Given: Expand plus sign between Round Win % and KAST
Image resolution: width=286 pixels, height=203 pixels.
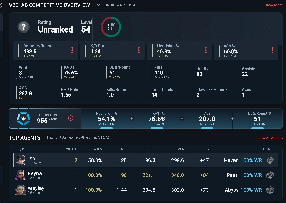Looking at the screenshot, I should [x=132, y=119].
